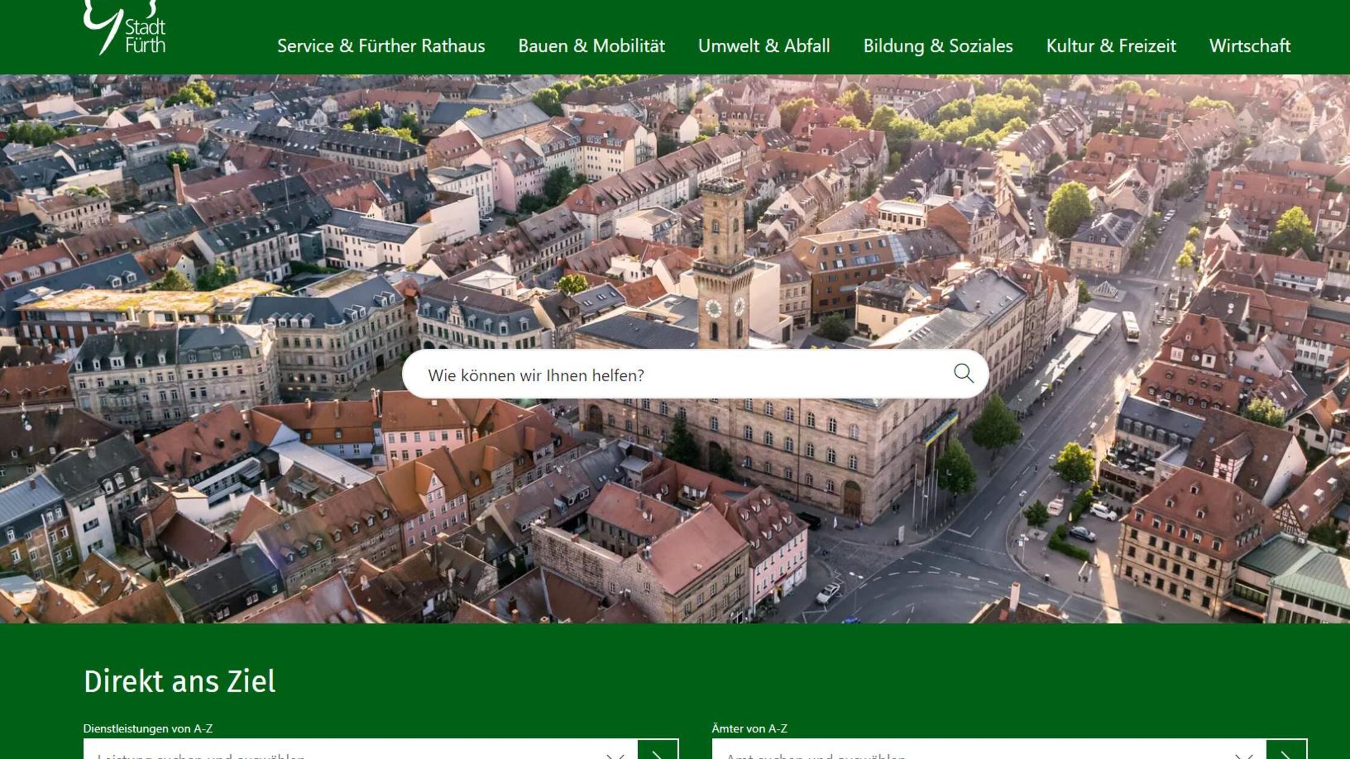Click the Stadt Fürth logo
1350x759 pixels.
[x=124, y=28]
